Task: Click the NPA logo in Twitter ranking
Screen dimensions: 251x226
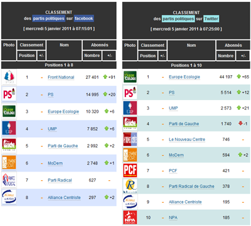Action: tap(130, 217)
